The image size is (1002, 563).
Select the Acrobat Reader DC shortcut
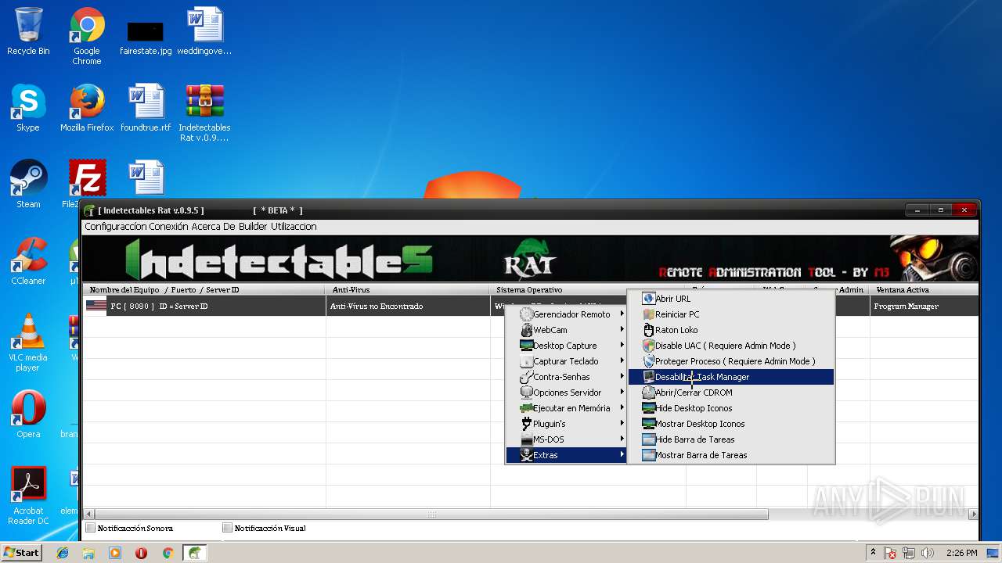pyautogui.click(x=28, y=496)
